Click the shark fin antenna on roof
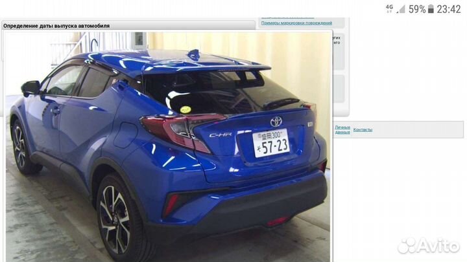This screenshot has height=262, width=467. 193,54
